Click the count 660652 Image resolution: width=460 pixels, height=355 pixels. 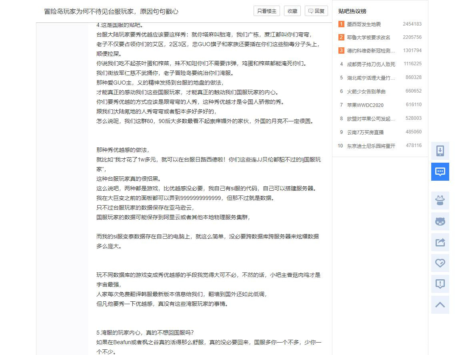coord(414,91)
